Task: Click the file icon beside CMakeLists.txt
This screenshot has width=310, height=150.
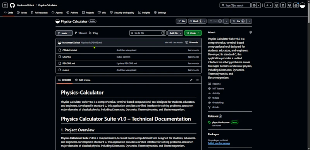Action: pos(60,50)
